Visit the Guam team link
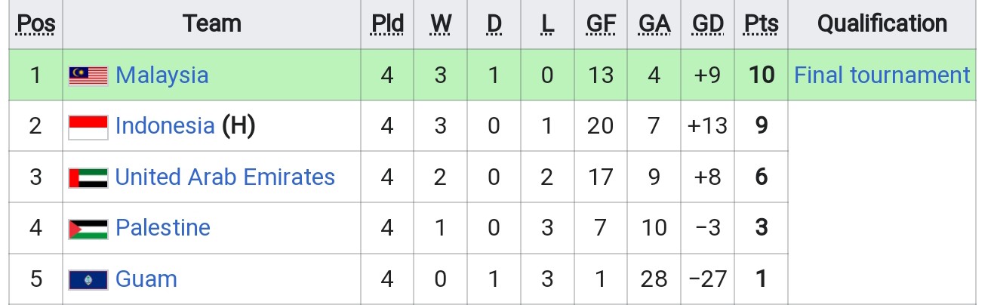 point(146,279)
